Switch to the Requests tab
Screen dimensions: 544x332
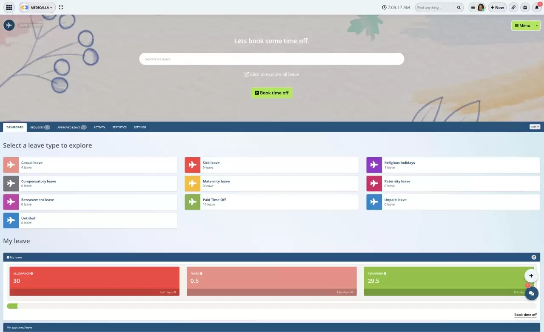(x=37, y=127)
